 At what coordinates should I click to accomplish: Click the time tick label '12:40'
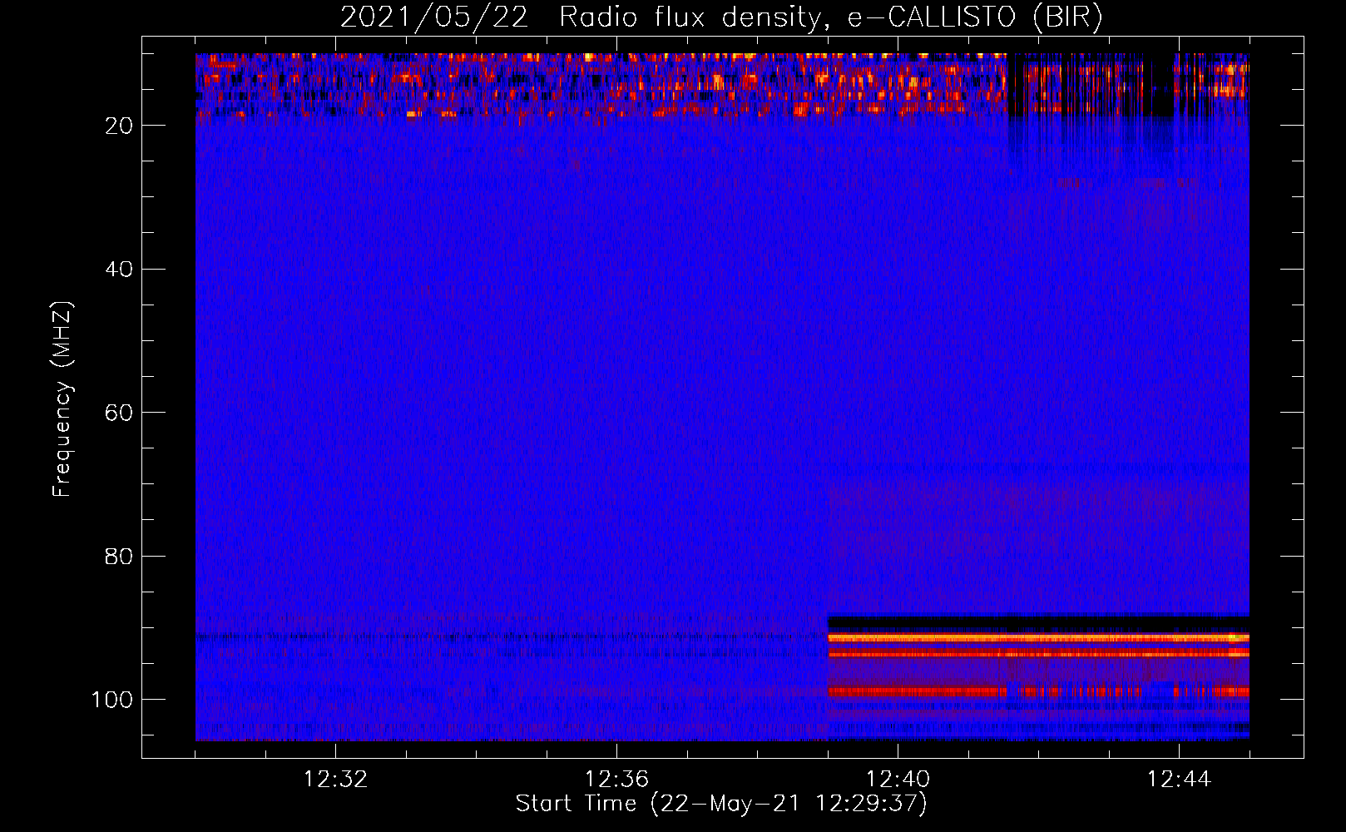tap(898, 780)
